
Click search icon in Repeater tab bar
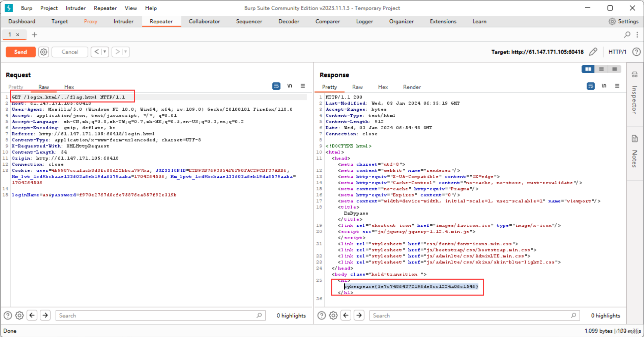pyautogui.click(x=627, y=35)
